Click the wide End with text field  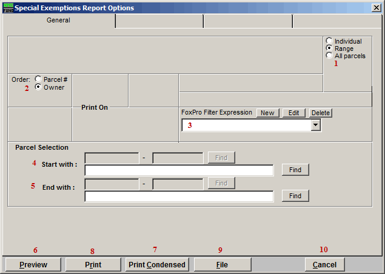point(179,196)
